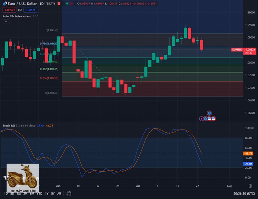Toggle the green market status dot
258x199 pixels.
click(67, 4)
